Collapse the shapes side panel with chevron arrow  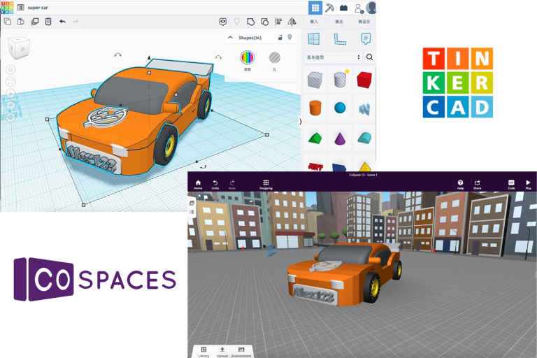[x=301, y=122]
